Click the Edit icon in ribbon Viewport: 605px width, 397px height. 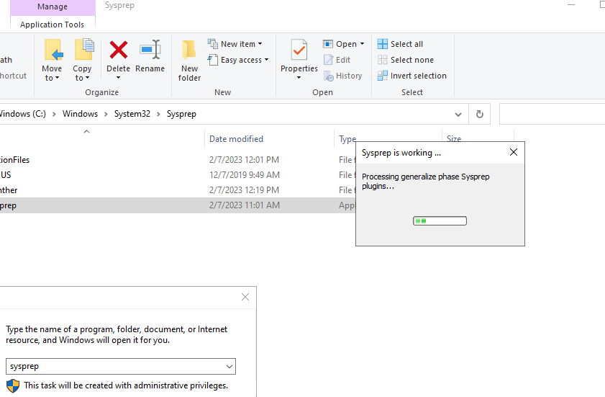[328, 60]
